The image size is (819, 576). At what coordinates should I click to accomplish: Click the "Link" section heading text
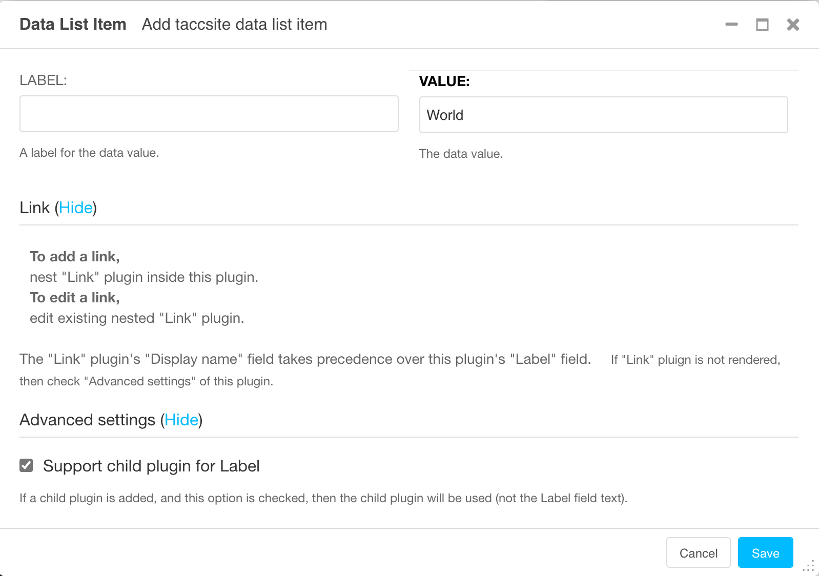coord(34,208)
